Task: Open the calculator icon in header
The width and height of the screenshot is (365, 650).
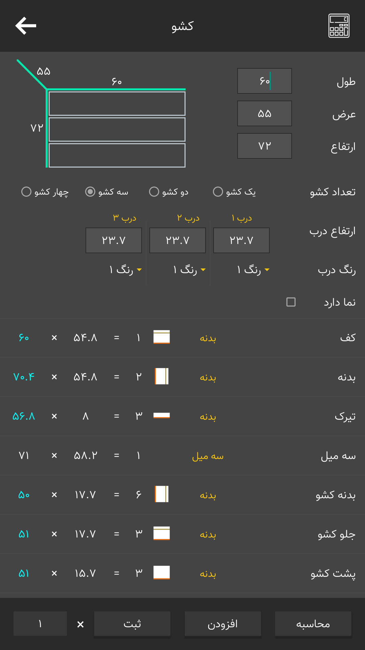Action: [339, 26]
